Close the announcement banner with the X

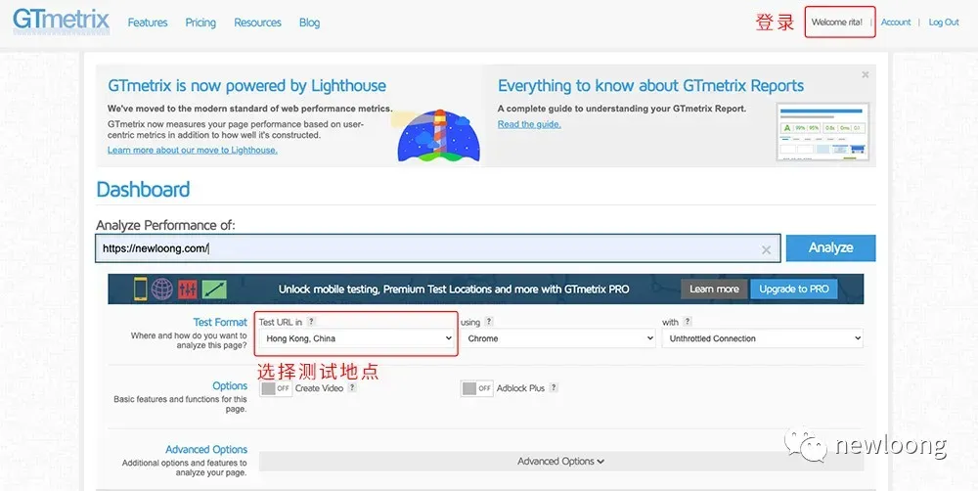point(866,75)
